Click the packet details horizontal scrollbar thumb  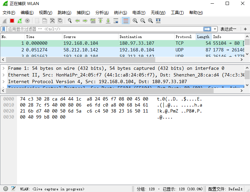[110, 90]
